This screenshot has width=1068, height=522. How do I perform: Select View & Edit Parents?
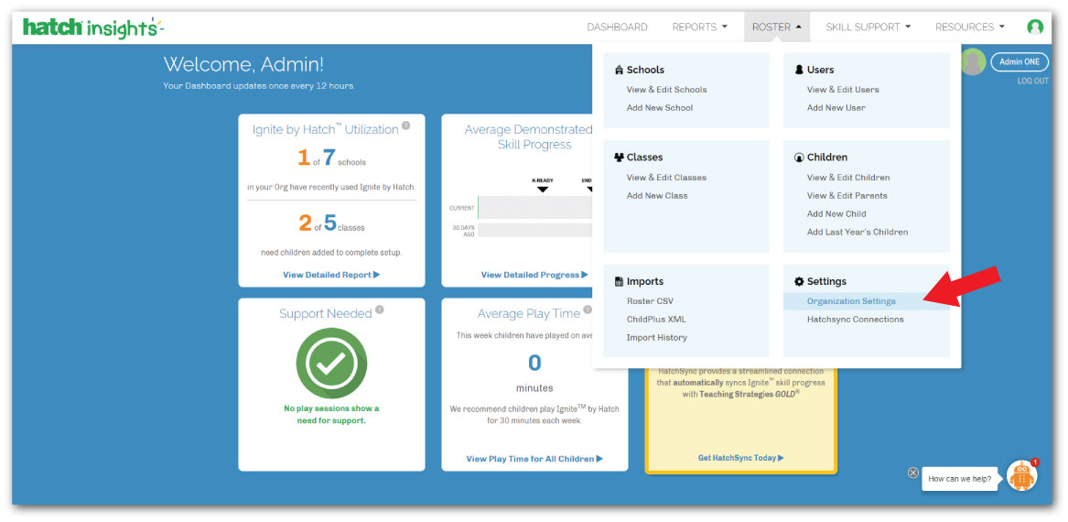(x=847, y=196)
